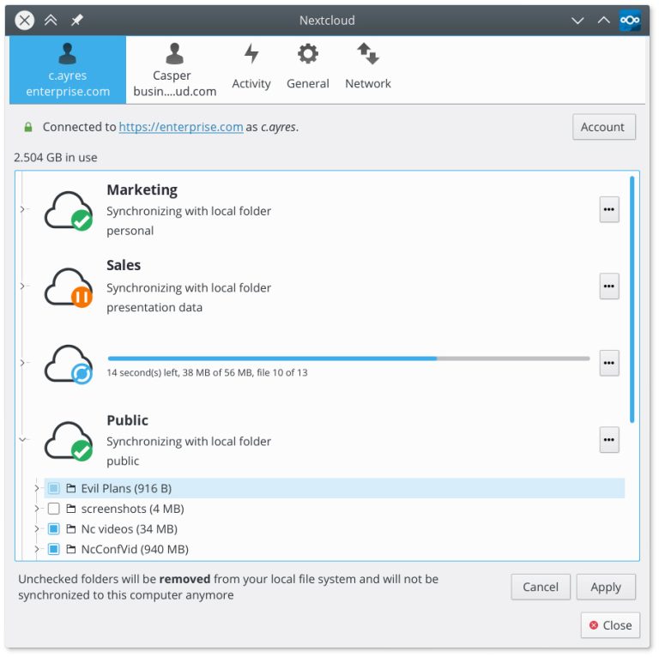Uncheck the Nc videos folder checkbox
The height and width of the screenshot is (657, 659).
pyautogui.click(x=54, y=529)
